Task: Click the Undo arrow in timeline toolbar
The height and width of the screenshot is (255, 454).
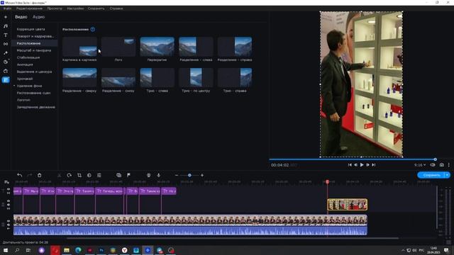Action: tap(19, 175)
